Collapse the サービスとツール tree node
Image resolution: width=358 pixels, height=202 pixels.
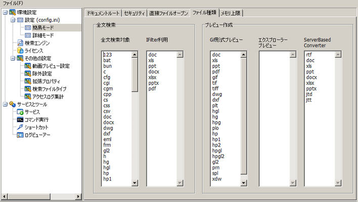coord(5,104)
